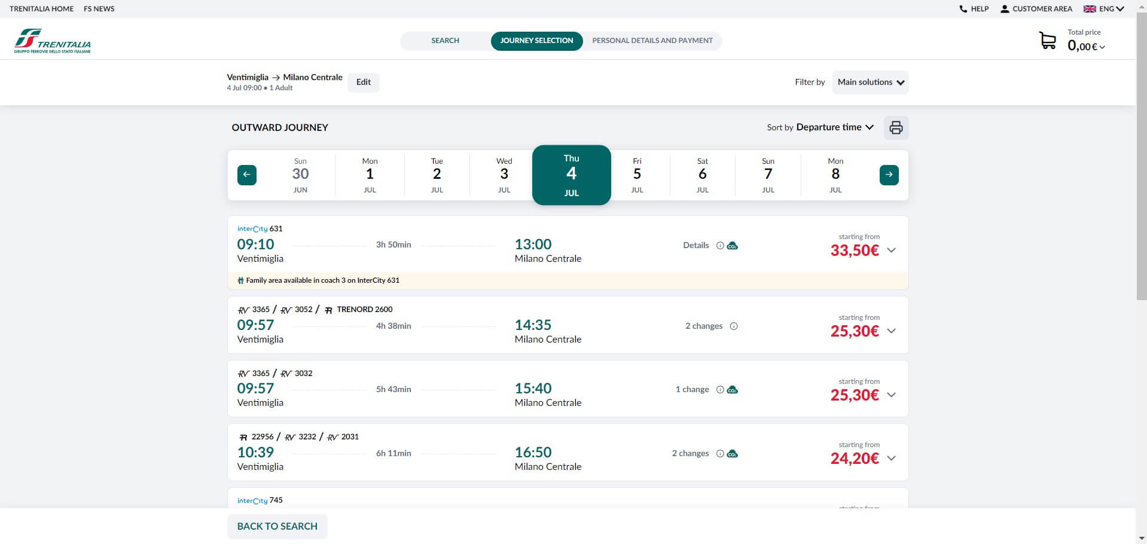Click Back to Search button
This screenshot has width=1147, height=544.
click(277, 527)
